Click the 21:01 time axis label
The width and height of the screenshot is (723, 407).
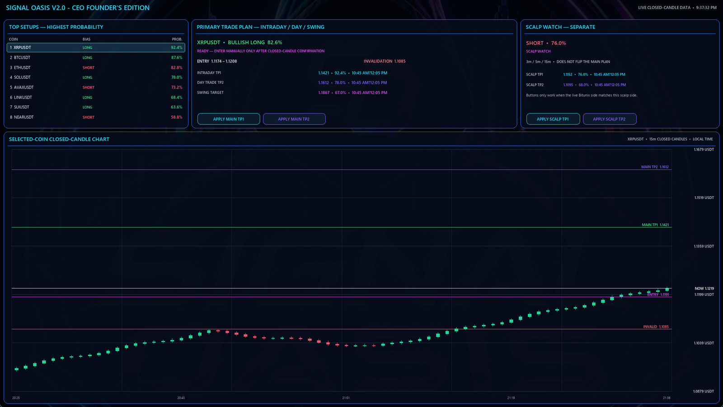[x=346, y=398]
